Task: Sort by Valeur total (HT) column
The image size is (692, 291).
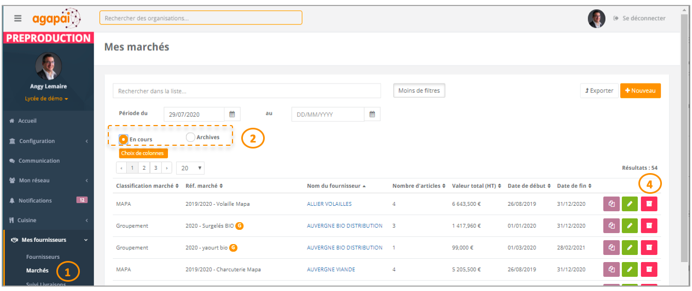Action: (476, 186)
